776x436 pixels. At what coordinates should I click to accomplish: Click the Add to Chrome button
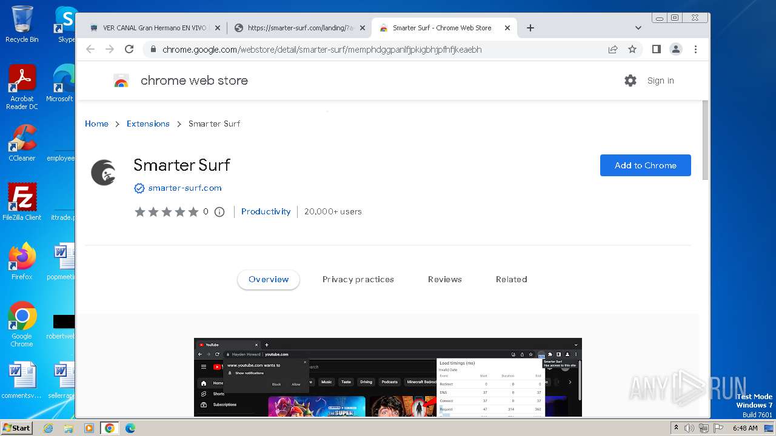point(646,165)
